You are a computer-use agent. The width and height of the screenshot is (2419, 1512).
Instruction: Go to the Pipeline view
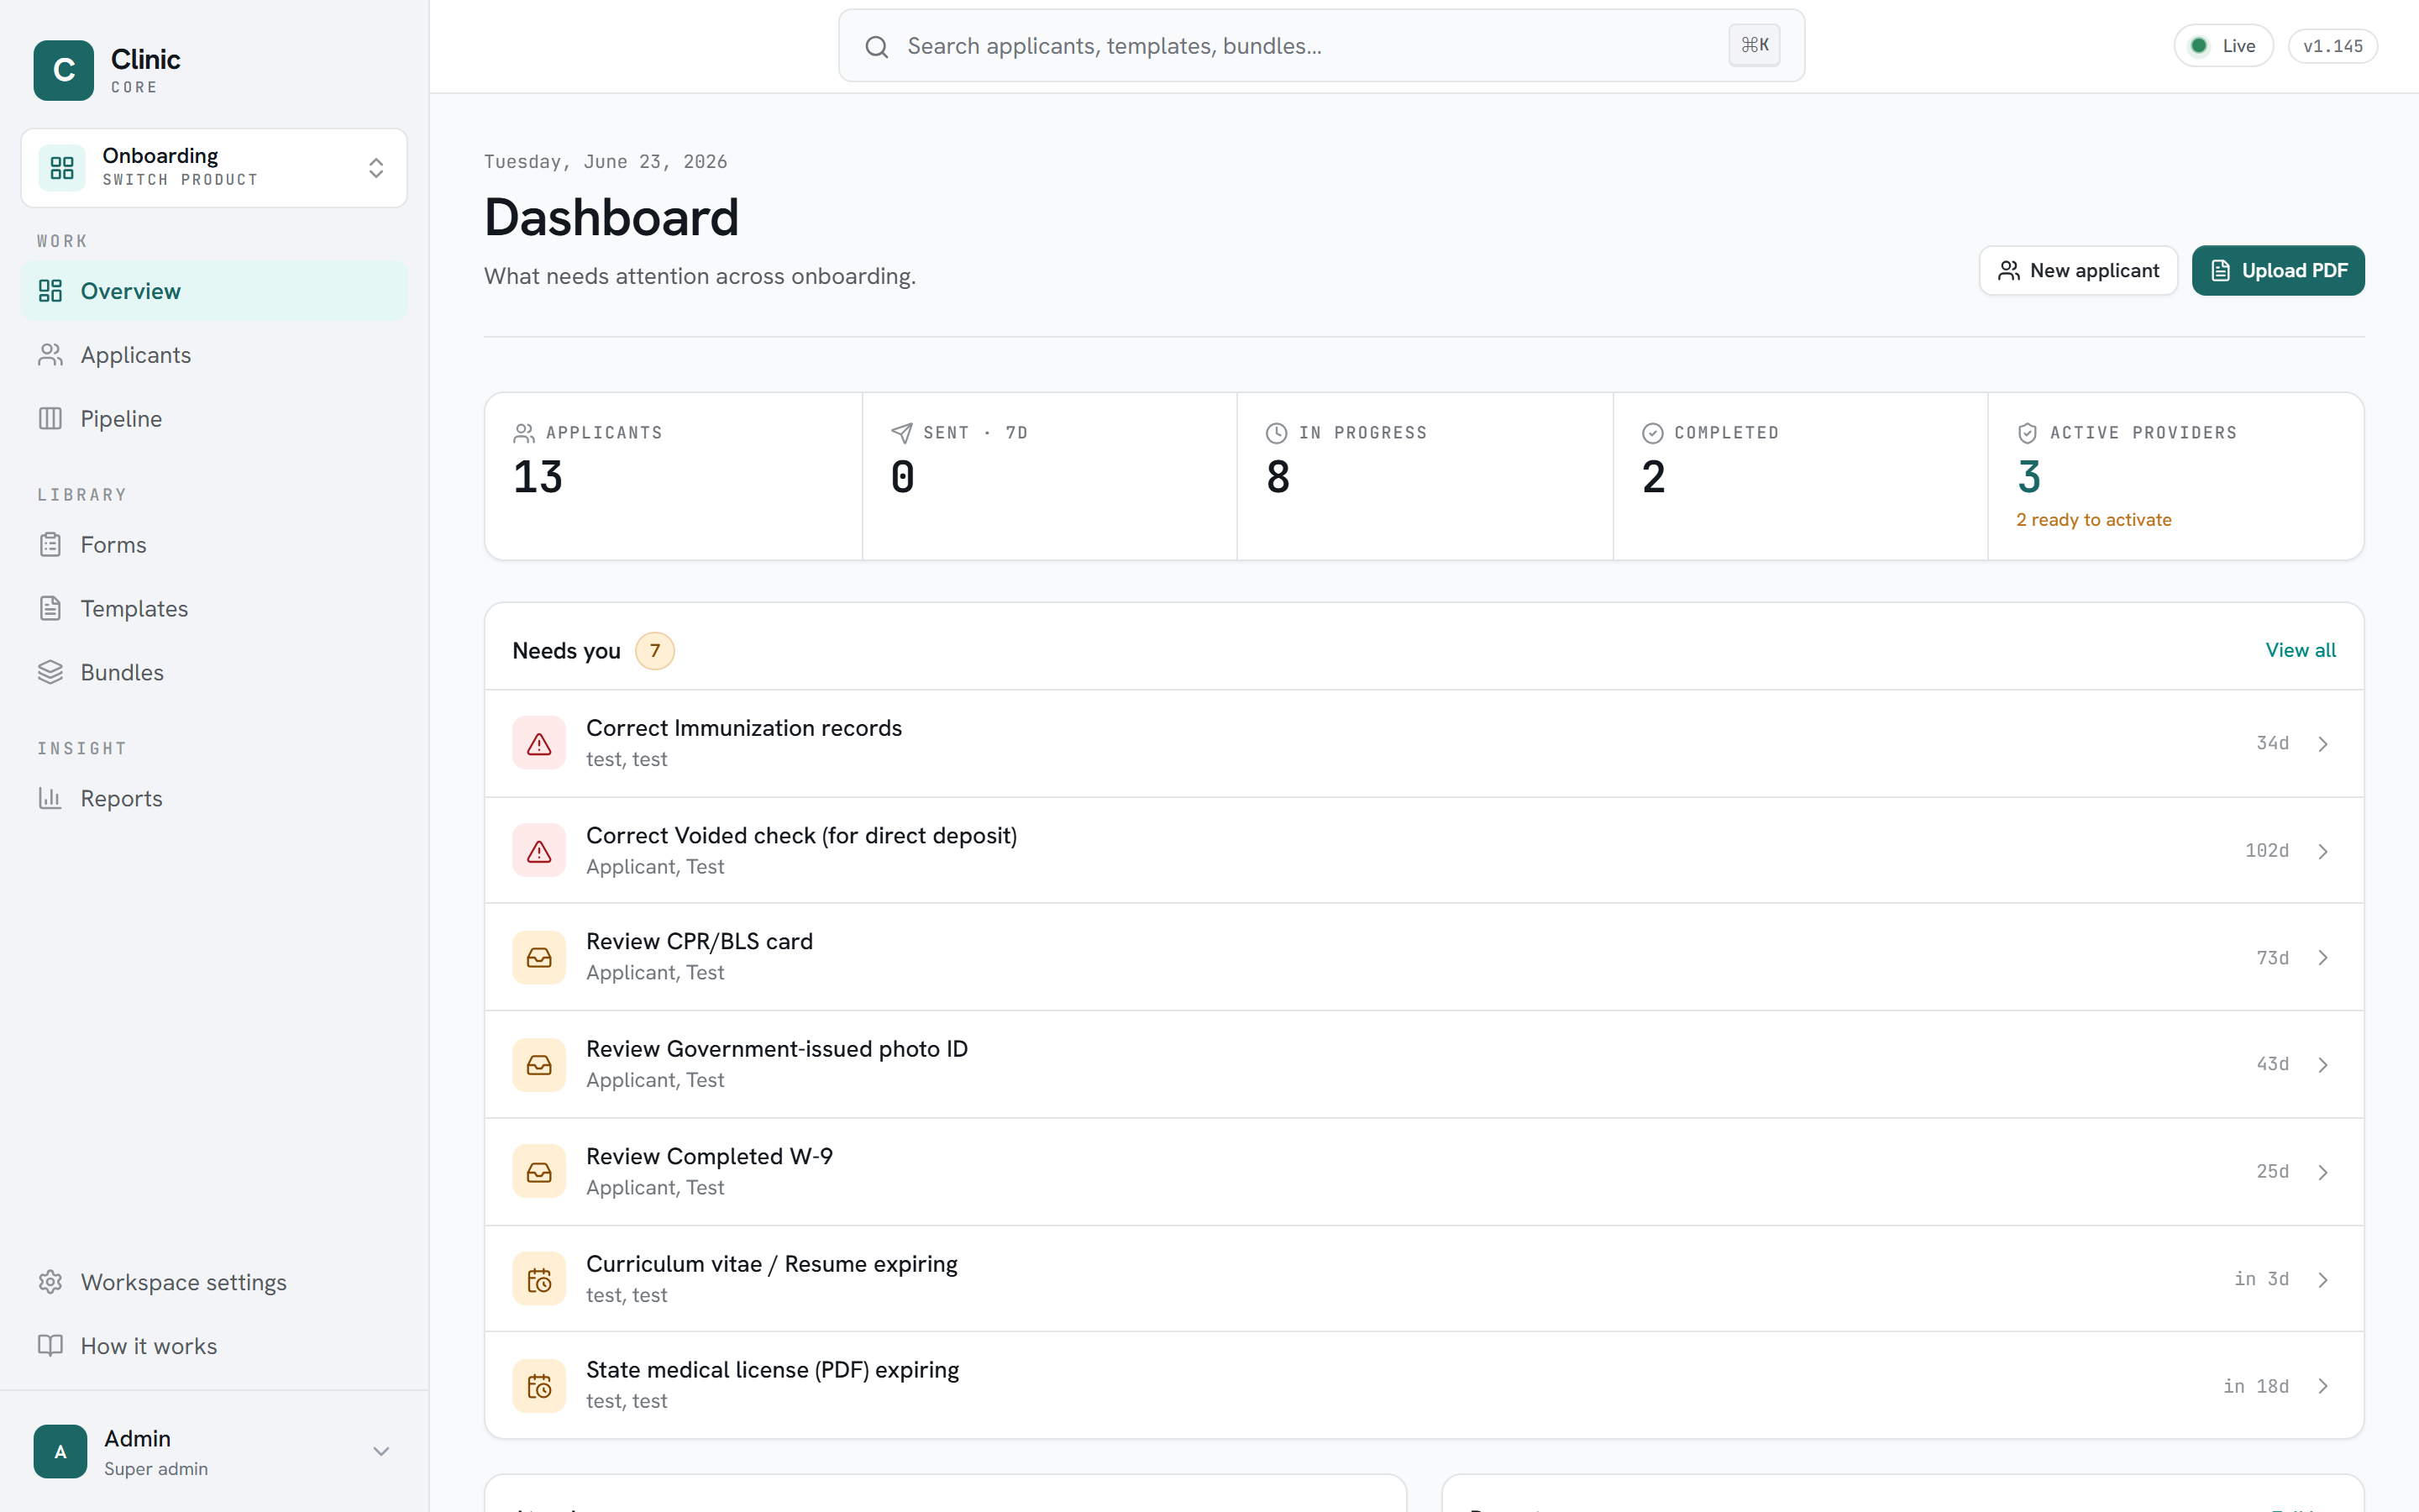click(x=214, y=418)
